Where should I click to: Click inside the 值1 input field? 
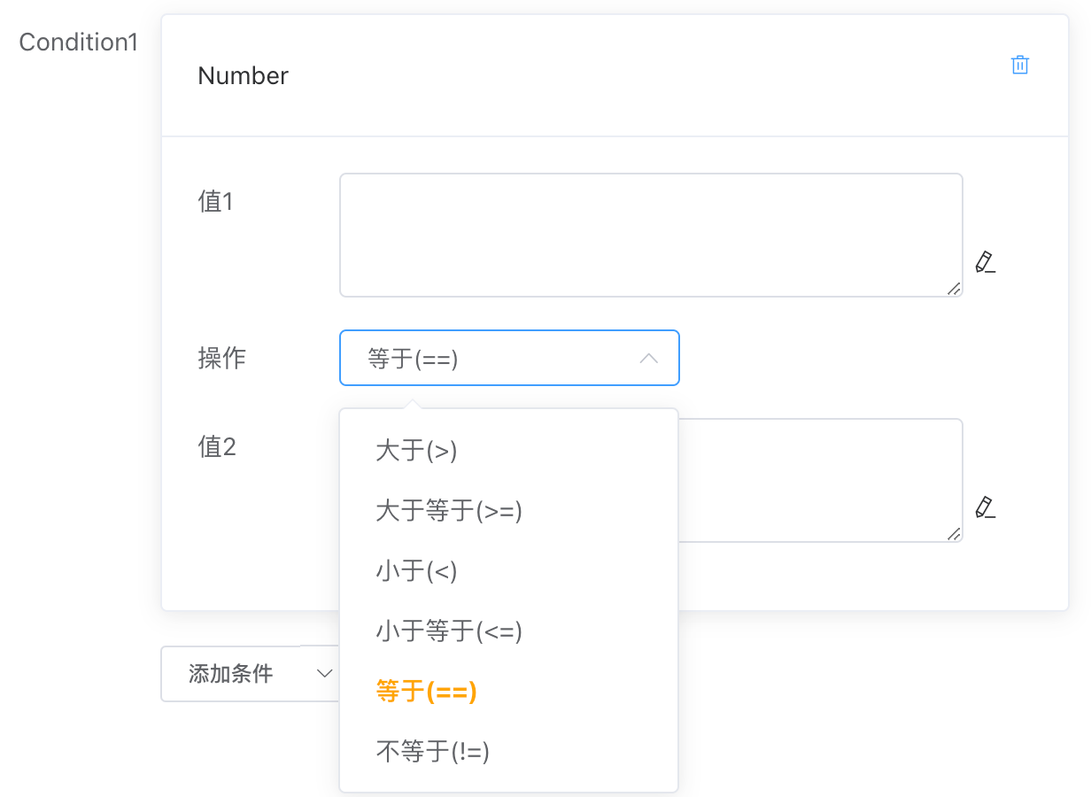[651, 235]
